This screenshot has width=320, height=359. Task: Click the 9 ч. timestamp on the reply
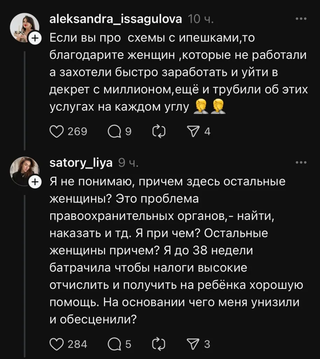[x=129, y=163]
